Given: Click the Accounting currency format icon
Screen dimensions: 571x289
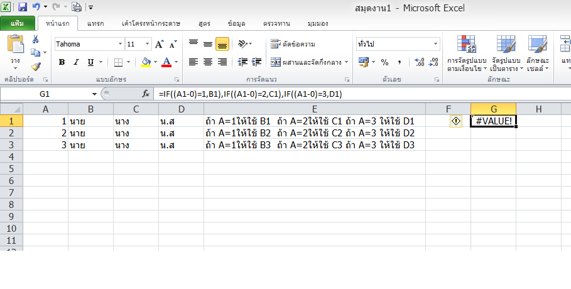Looking at the screenshot, I should tap(364, 62).
